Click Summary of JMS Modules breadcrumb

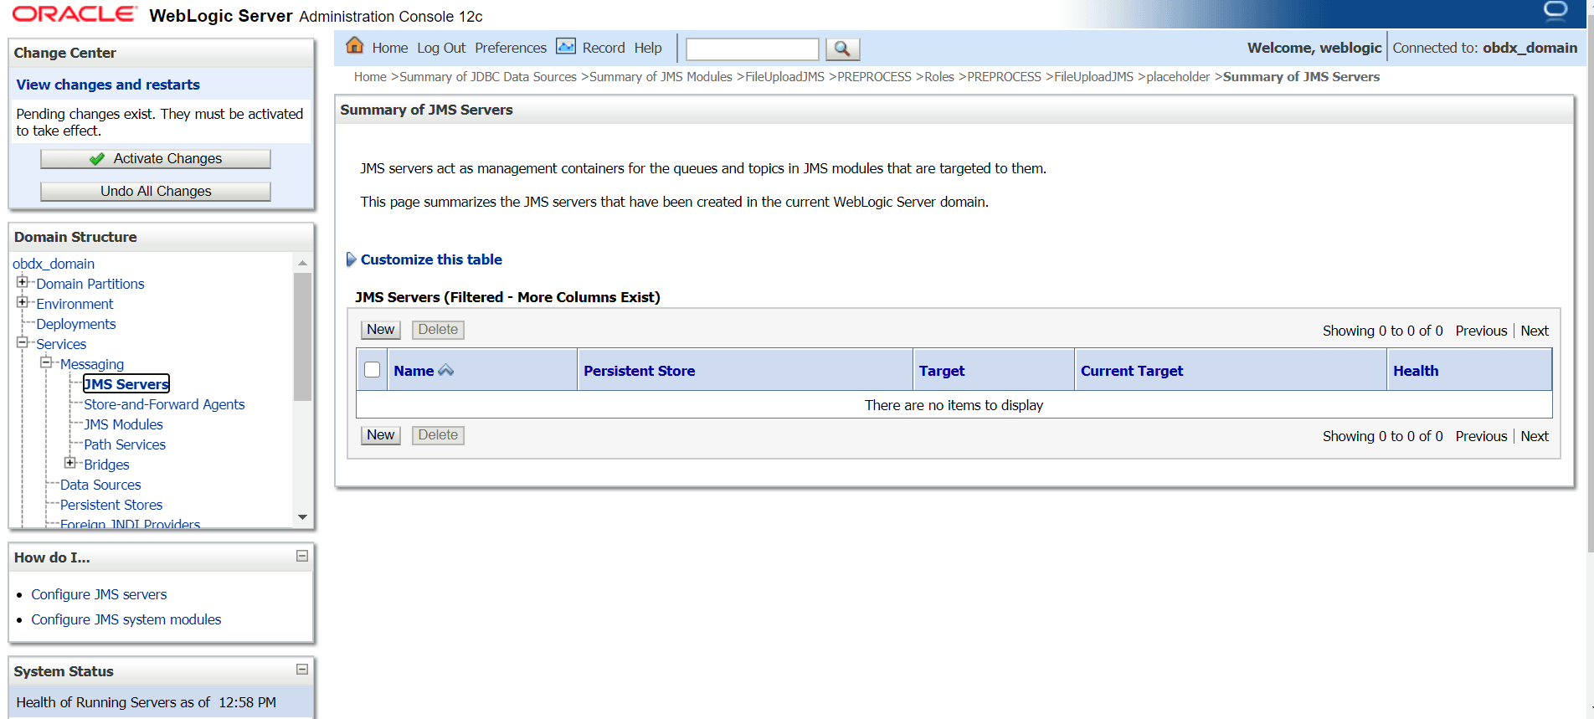[661, 77]
